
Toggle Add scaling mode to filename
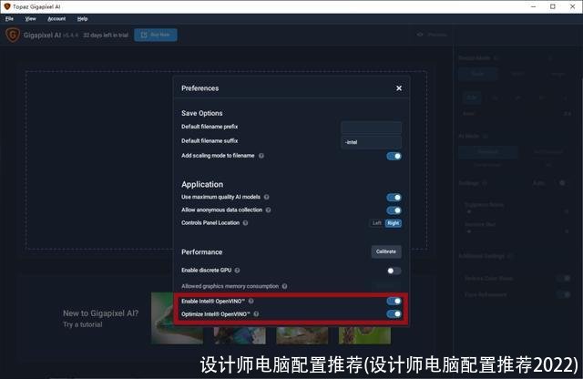[x=394, y=156]
